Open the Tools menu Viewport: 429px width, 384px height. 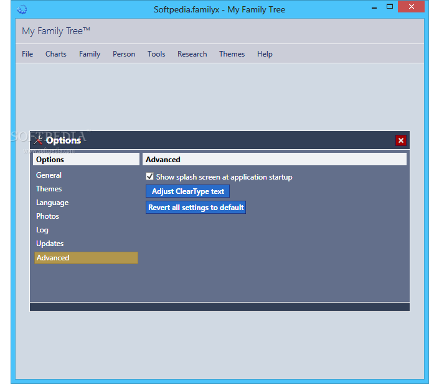tap(156, 54)
